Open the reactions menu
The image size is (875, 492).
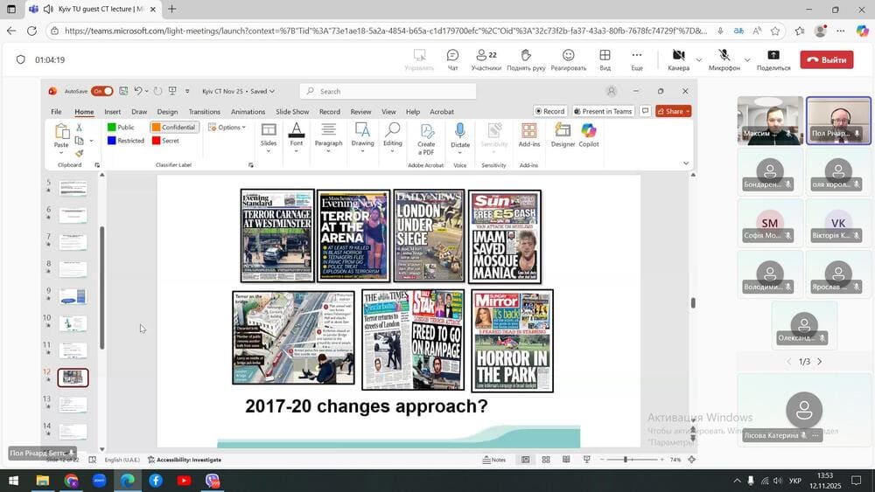(569, 59)
